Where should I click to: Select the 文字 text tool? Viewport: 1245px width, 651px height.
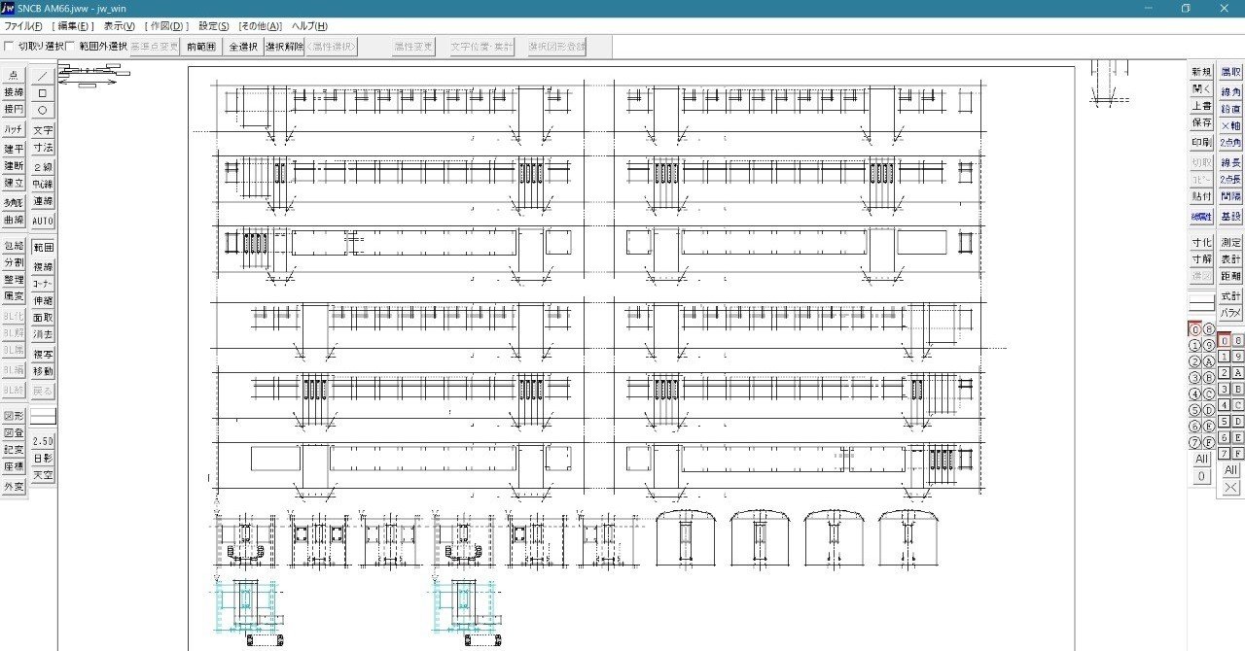(43, 130)
